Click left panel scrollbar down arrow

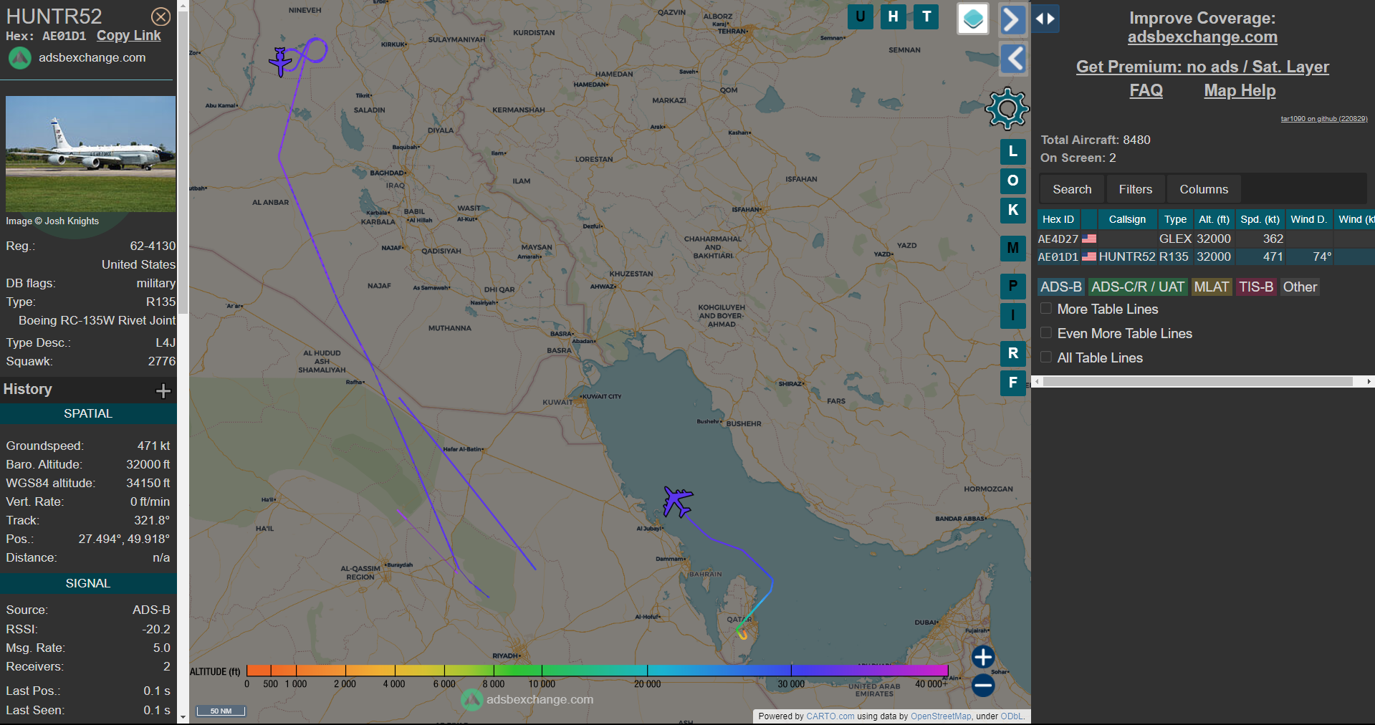coord(183,716)
